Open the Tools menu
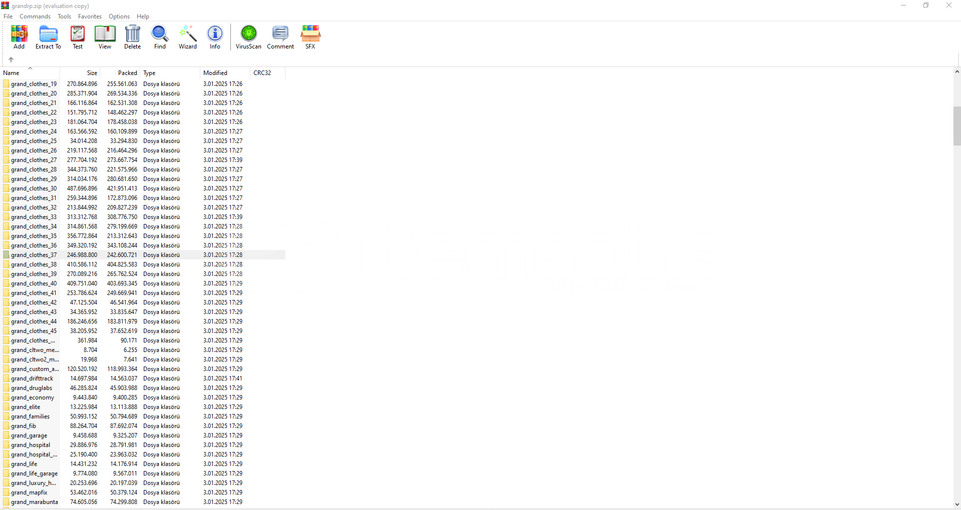Image resolution: width=961 pixels, height=510 pixels. [x=64, y=16]
